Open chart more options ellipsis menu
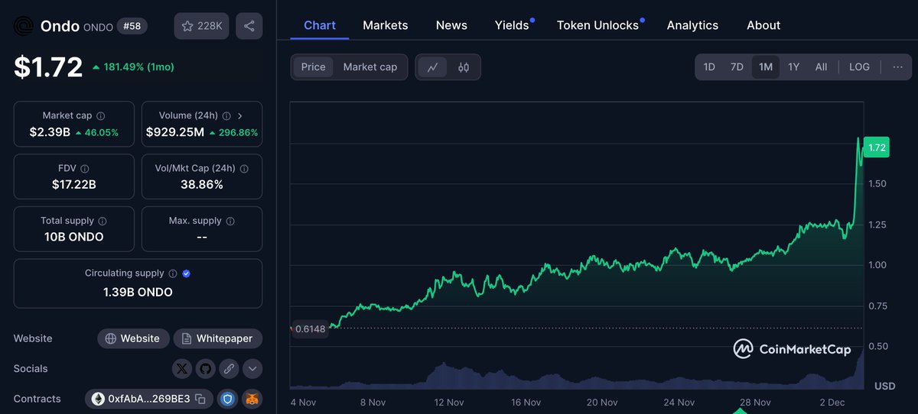918x414 pixels. click(x=897, y=67)
